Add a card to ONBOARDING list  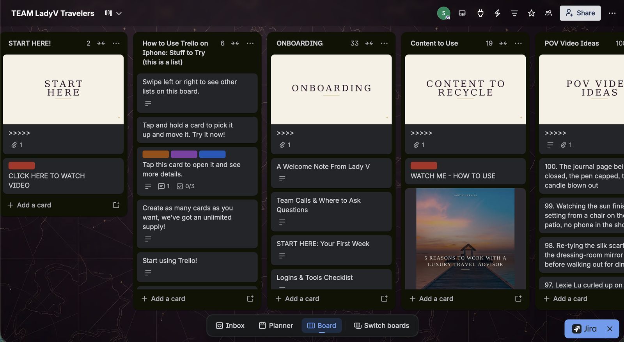(324, 299)
